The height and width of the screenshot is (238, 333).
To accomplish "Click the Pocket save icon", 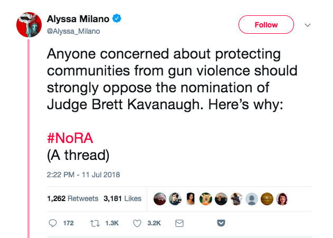I will click(x=222, y=223).
